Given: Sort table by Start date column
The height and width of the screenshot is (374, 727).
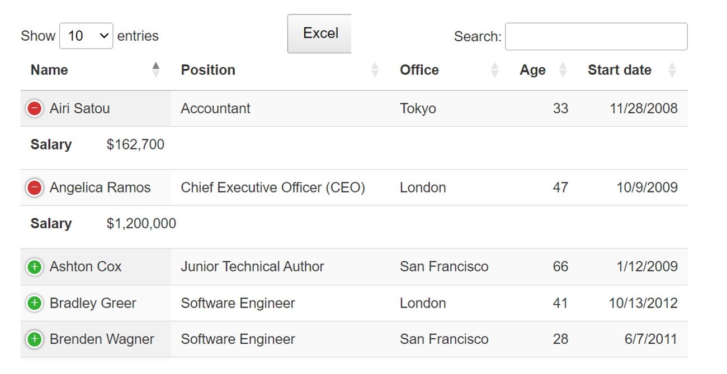Looking at the screenshot, I should [619, 70].
